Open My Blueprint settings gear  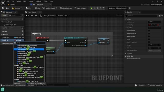tap(23, 15)
